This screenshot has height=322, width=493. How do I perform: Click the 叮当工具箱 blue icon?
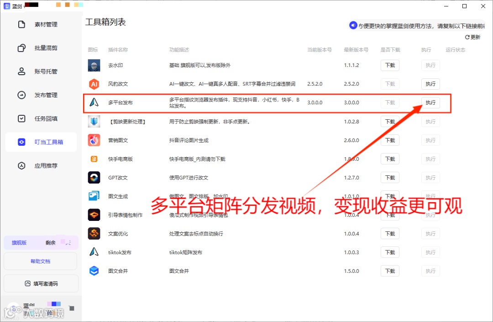[21, 142]
